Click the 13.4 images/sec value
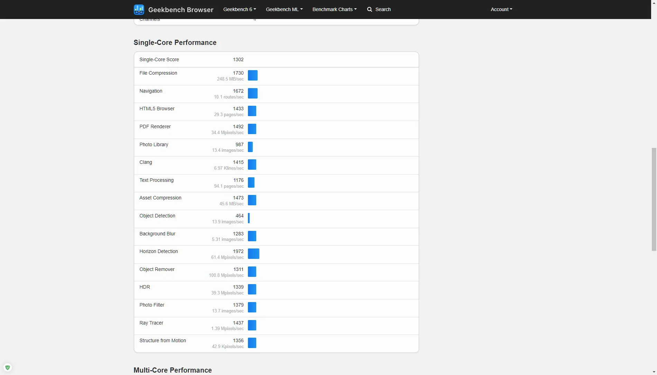The width and height of the screenshot is (657, 375). click(x=228, y=150)
